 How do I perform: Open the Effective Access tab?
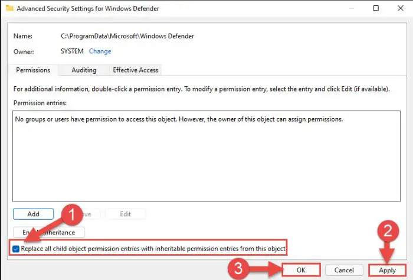click(135, 70)
